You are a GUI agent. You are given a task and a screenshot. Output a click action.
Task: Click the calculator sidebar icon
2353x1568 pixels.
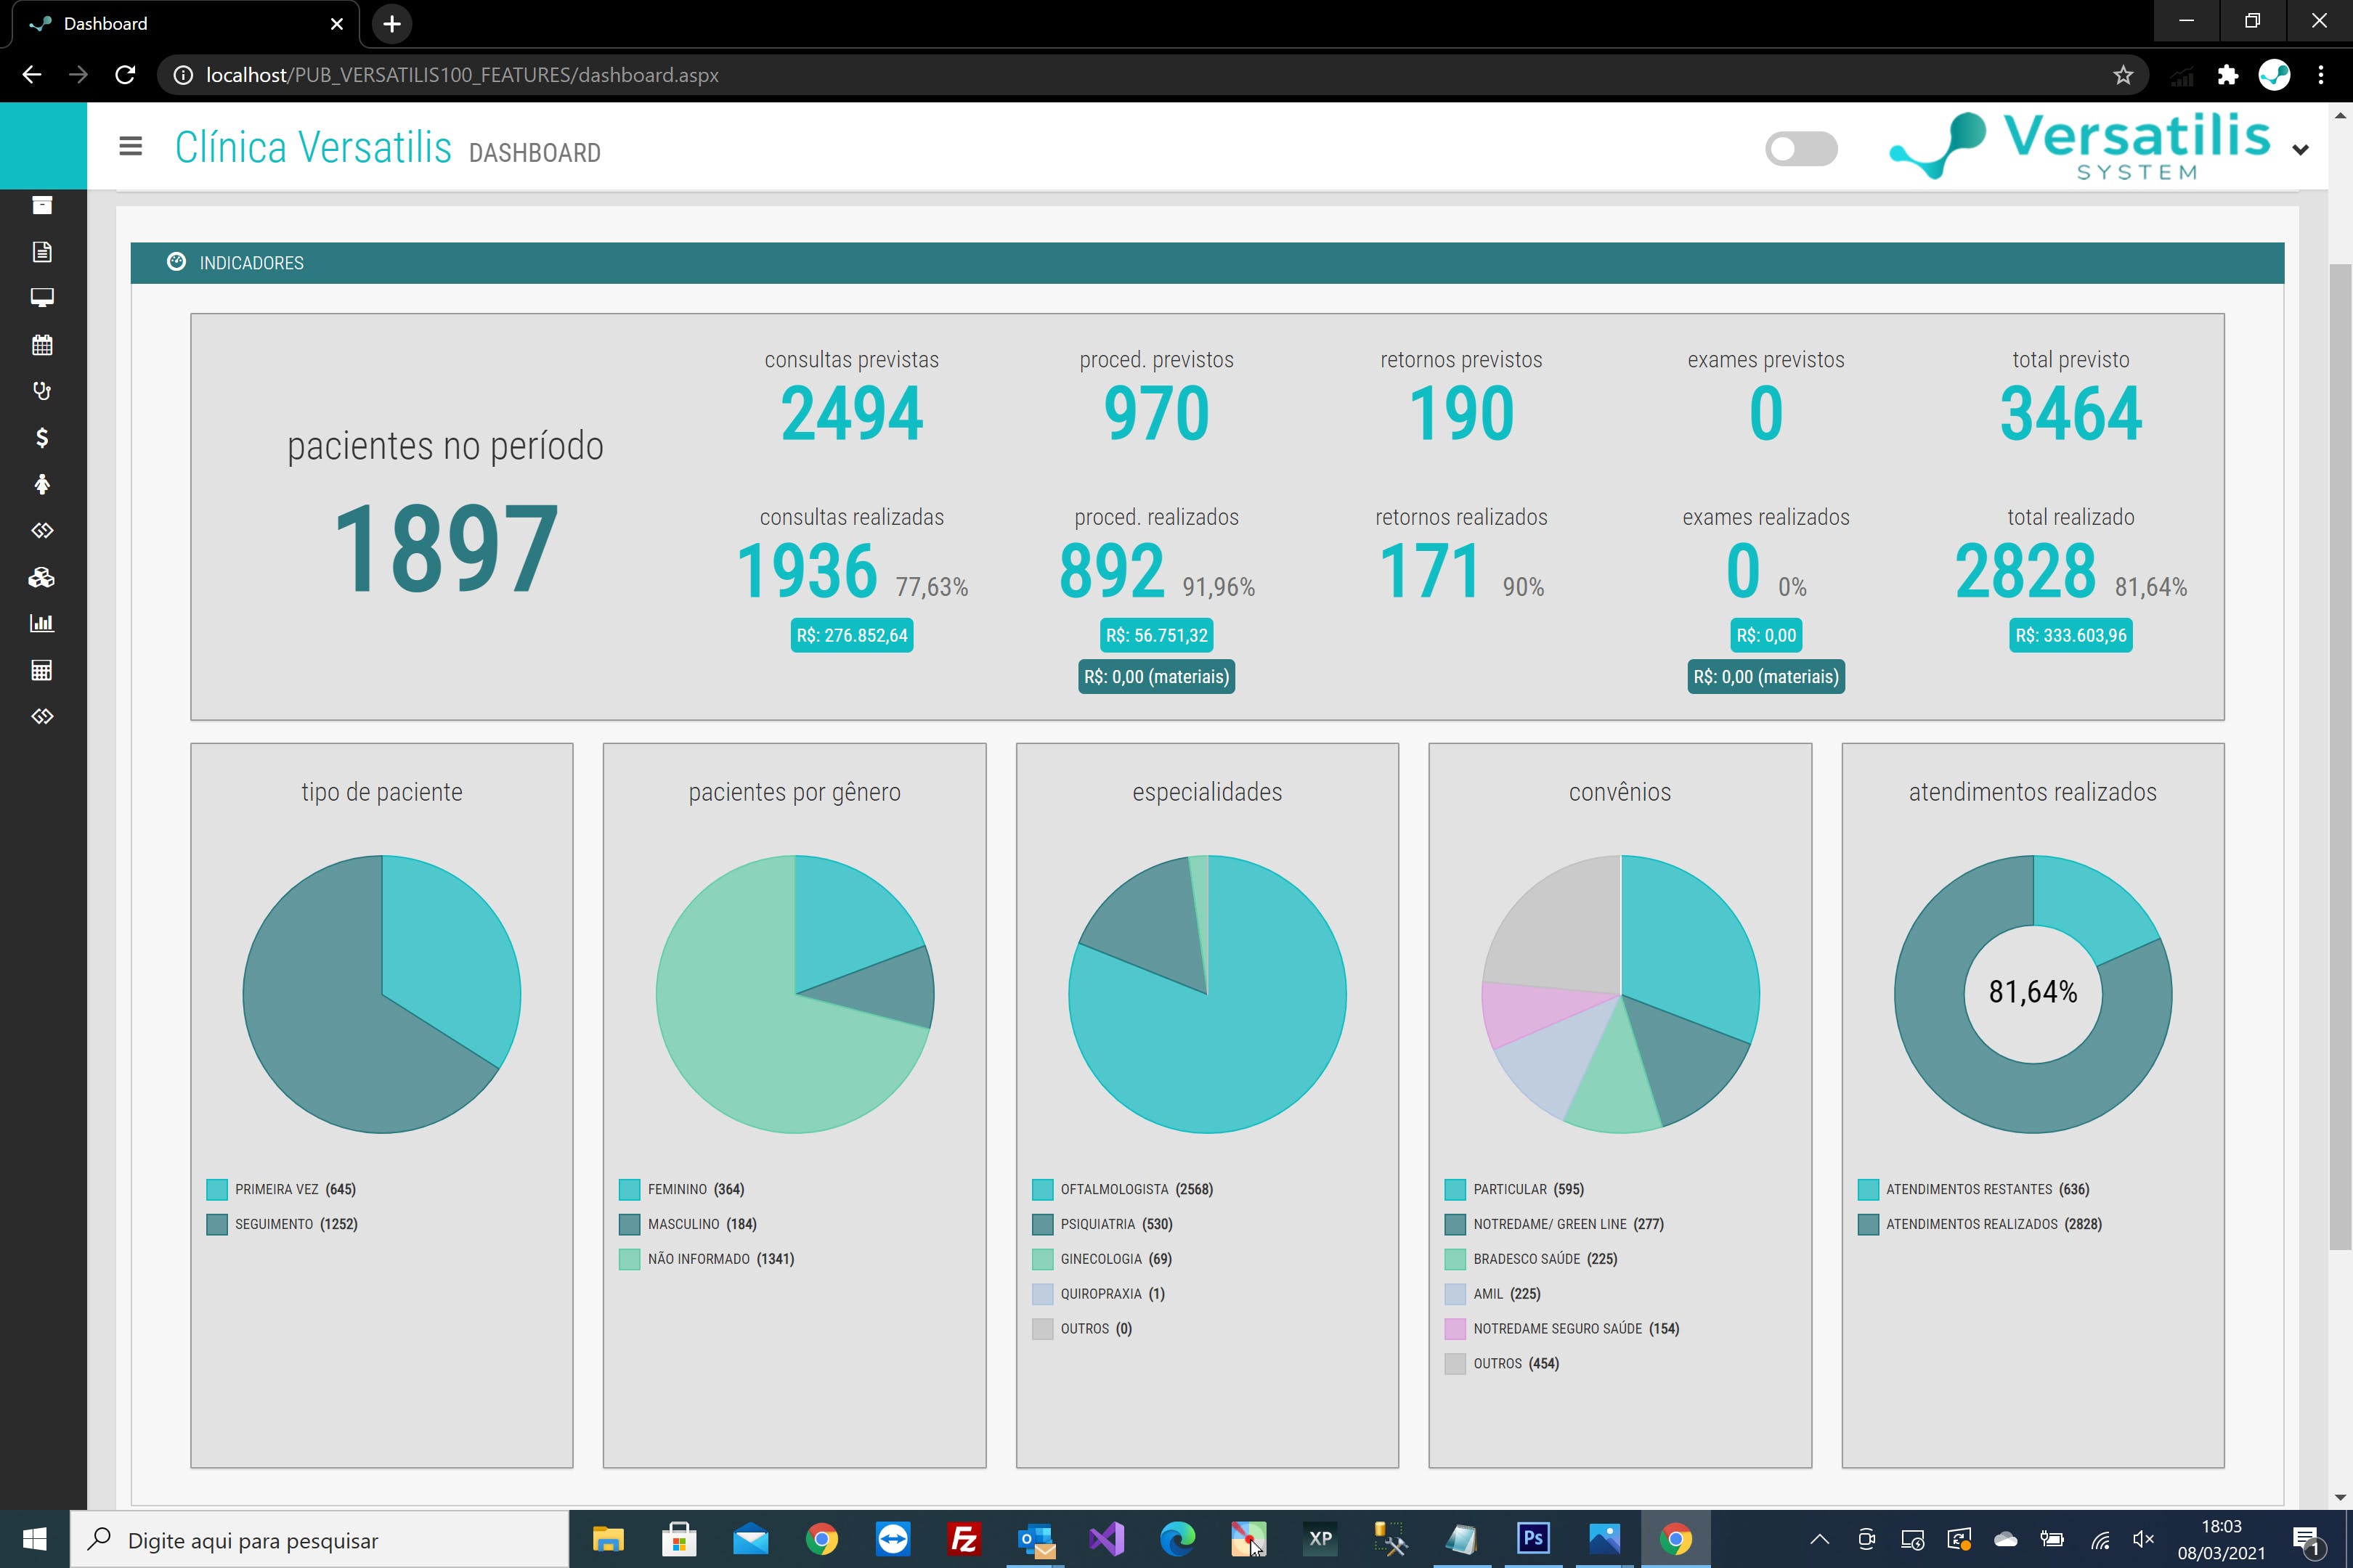(42, 670)
